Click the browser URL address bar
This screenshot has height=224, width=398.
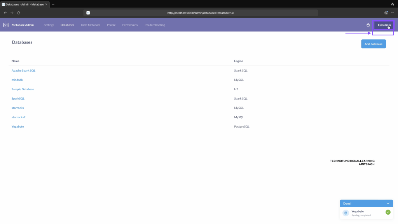click(x=200, y=13)
